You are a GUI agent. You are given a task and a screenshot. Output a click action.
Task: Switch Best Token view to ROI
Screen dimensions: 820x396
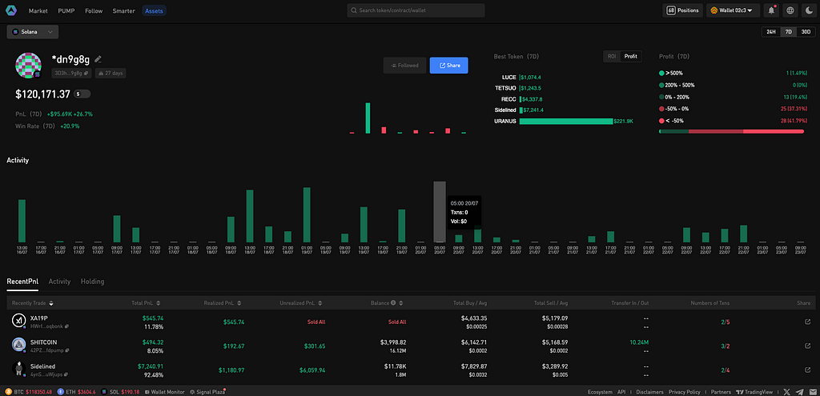click(612, 57)
